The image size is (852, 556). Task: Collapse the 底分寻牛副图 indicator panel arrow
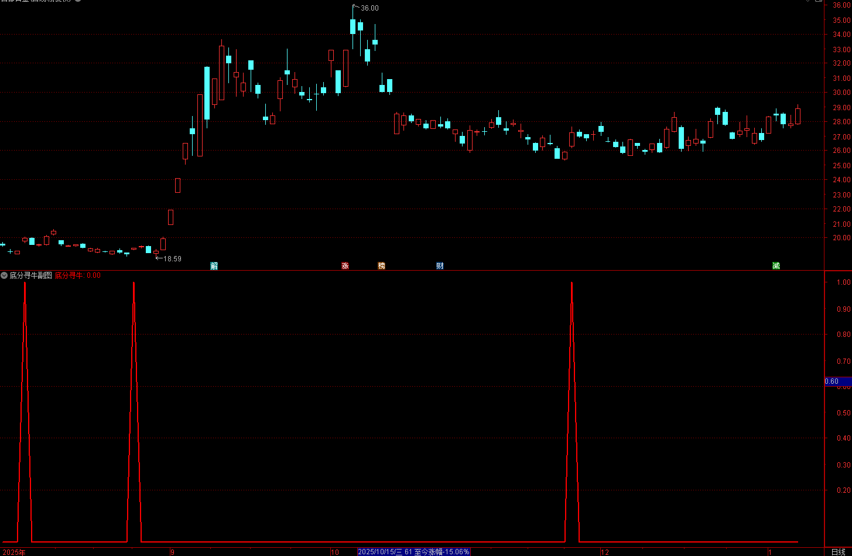tap(4, 275)
